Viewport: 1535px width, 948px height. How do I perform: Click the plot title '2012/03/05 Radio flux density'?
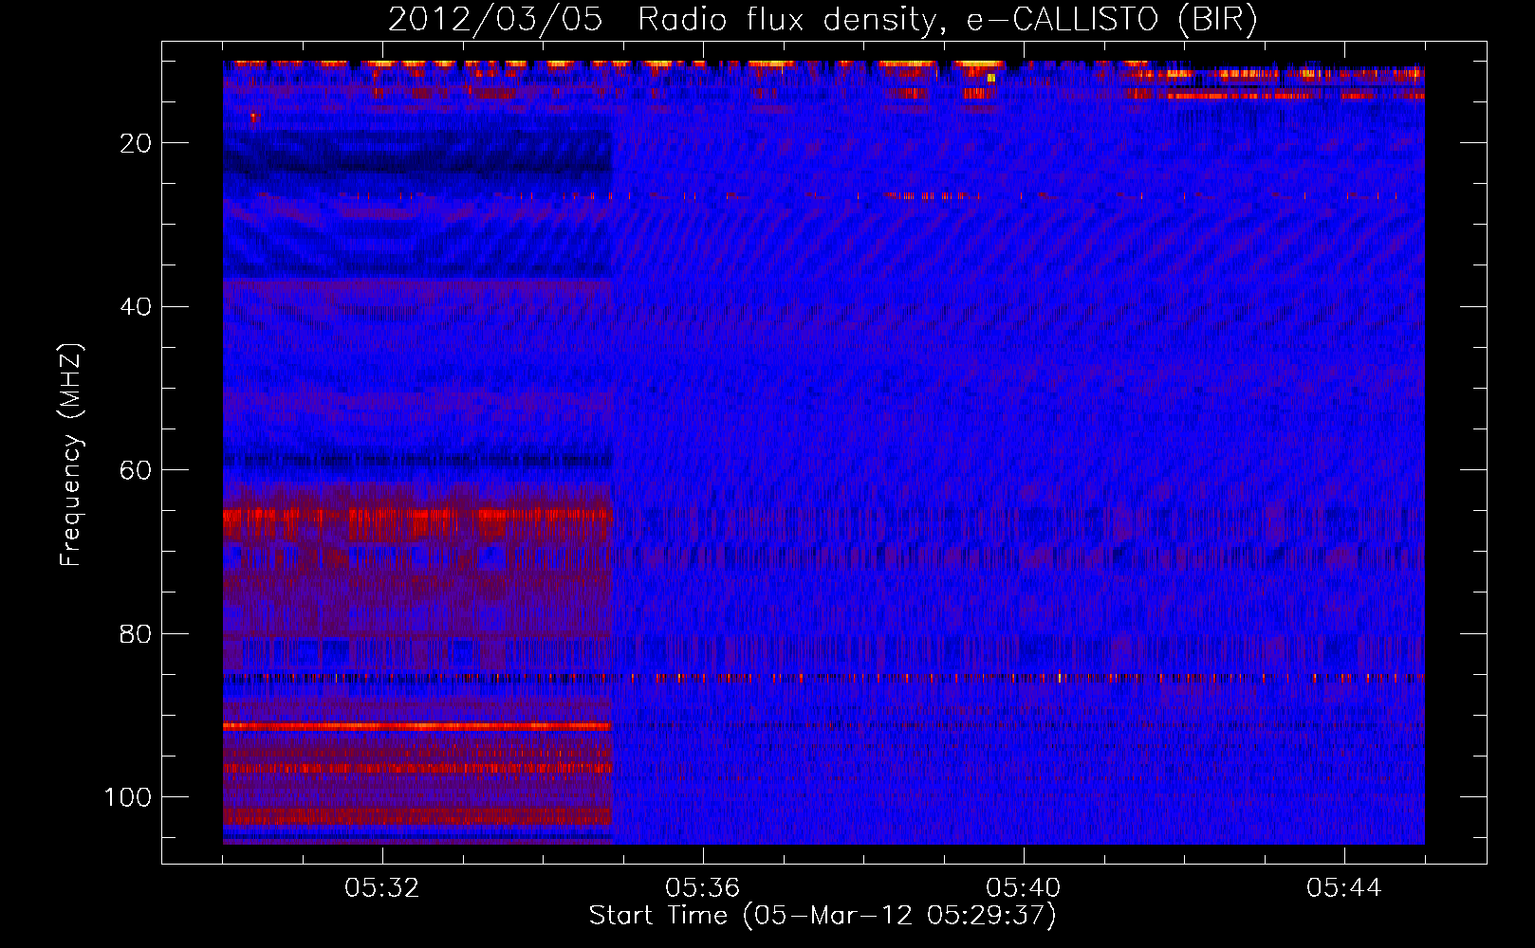[x=823, y=20]
